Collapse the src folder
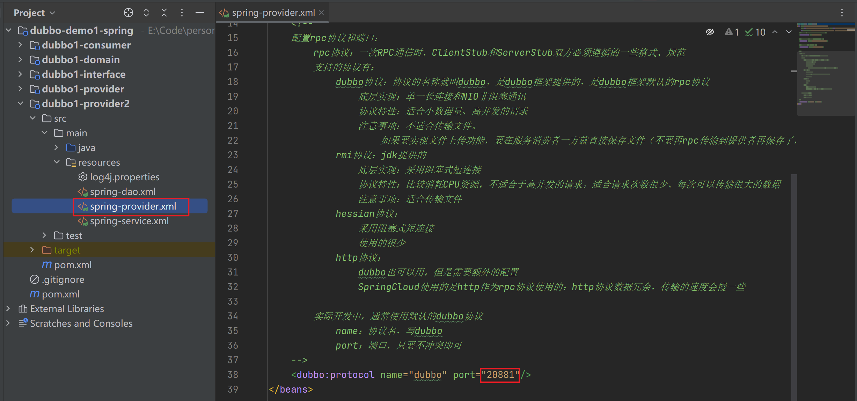Viewport: 857px width, 401px height. click(x=32, y=118)
